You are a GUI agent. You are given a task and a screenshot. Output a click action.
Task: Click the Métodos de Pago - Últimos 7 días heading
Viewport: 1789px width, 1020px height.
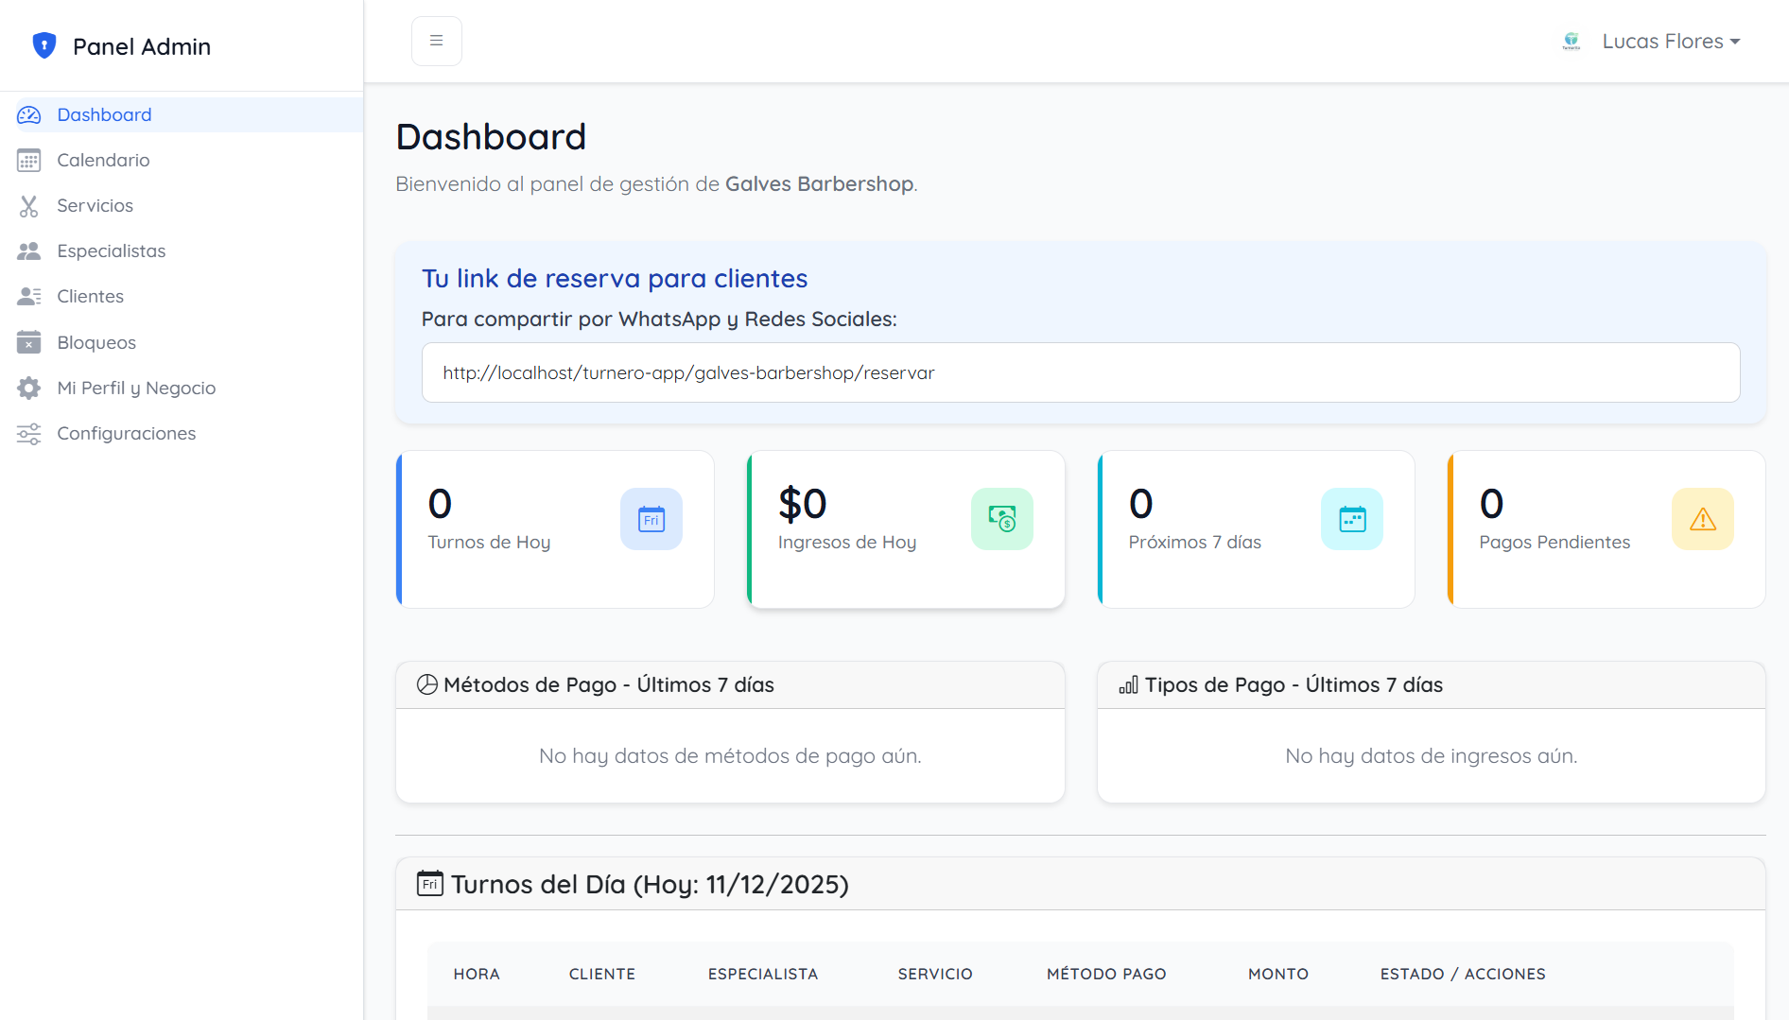pos(609,685)
